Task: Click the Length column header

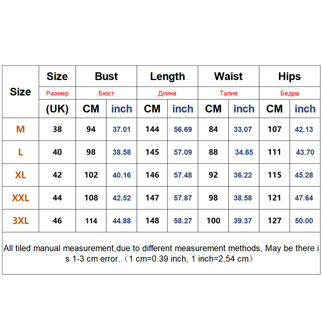Action: coord(167,76)
